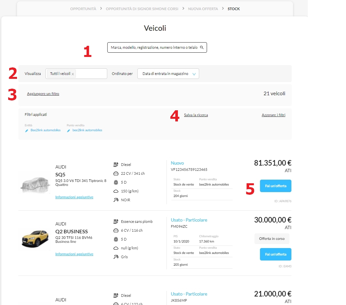Click the model name 'Q2 BUSINESS'

[72, 231]
